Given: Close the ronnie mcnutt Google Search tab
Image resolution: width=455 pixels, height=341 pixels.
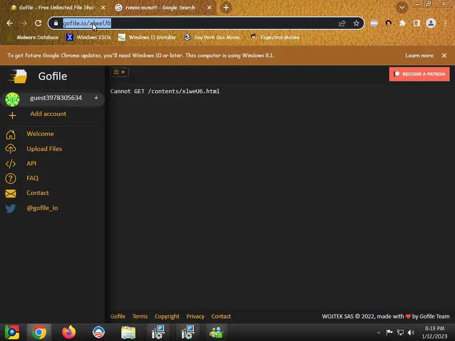Looking at the screenshot, I should point(209,8).
